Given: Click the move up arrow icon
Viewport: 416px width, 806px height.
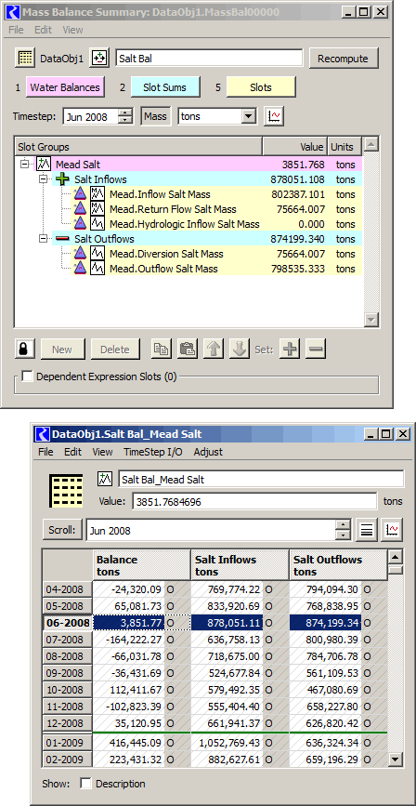Looking at the screenshot, I should [214, 349].
